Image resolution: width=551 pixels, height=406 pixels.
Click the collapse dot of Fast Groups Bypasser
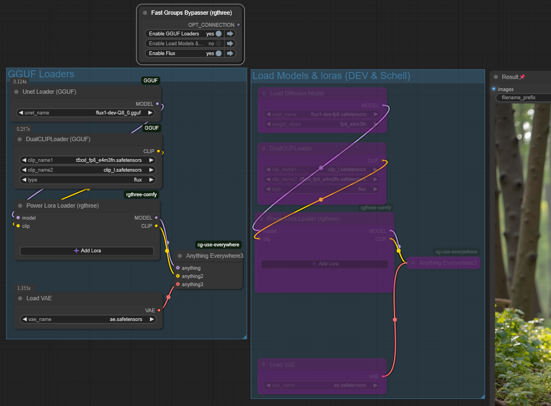(145, 13)
